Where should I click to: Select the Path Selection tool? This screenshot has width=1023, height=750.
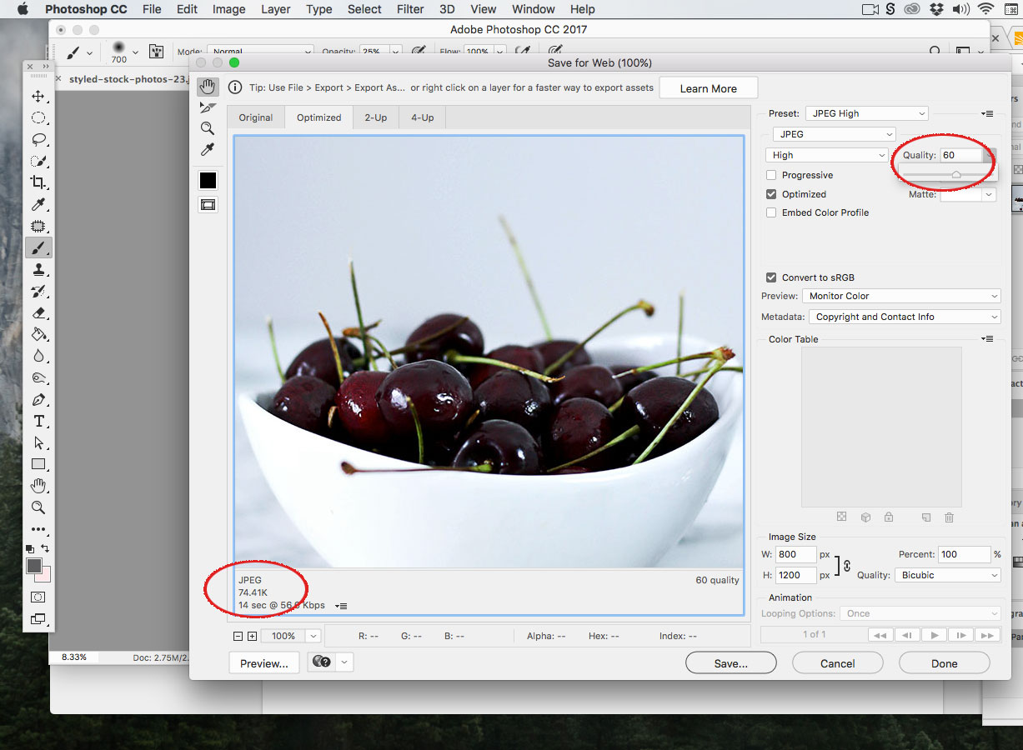point(38,442)
